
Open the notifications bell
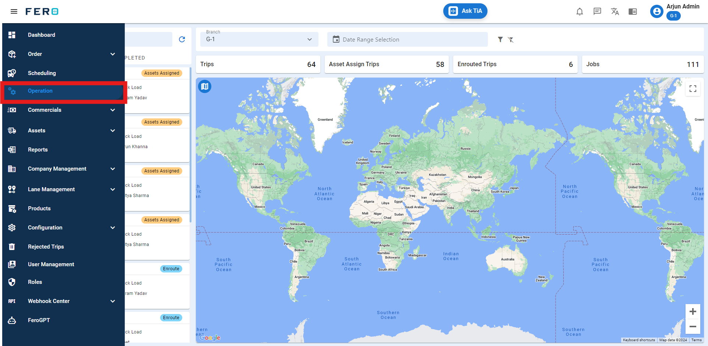point(580,12)
